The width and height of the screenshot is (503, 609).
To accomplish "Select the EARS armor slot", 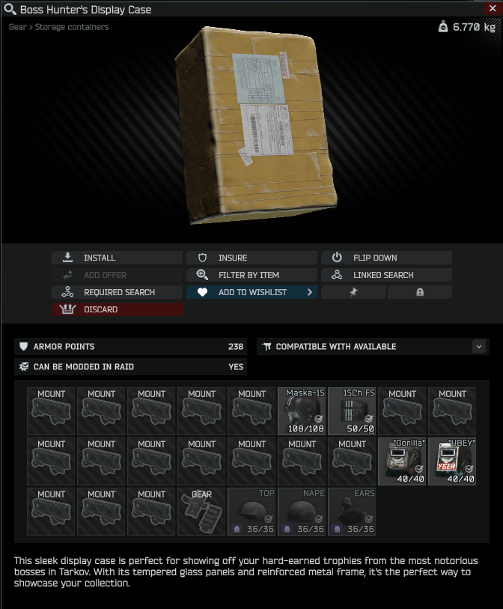I will point(352,512).
